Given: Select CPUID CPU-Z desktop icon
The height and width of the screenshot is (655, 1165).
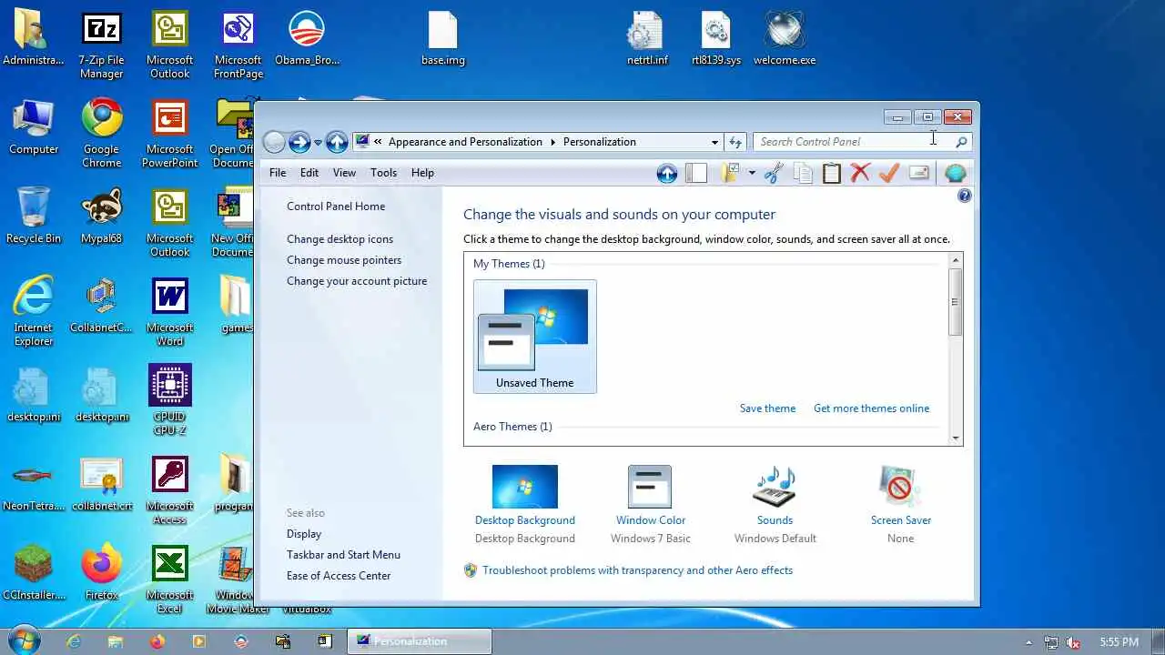Looking at the screenshot, I should point(170,400).
